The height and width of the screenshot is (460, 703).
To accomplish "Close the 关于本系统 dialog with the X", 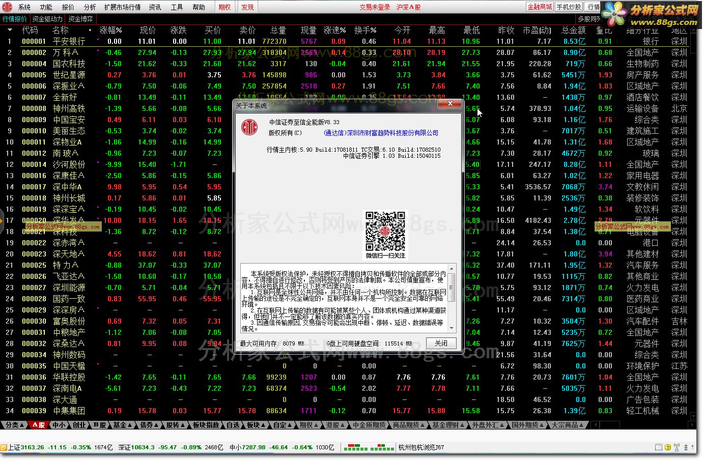I will [x=450, y=103].
